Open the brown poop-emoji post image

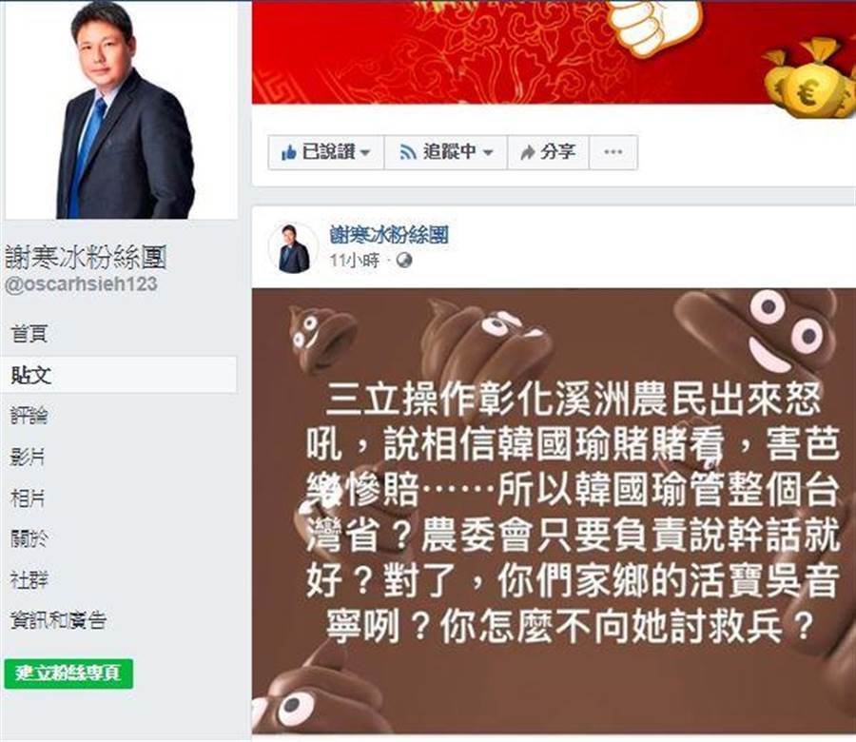click(554, 512)
